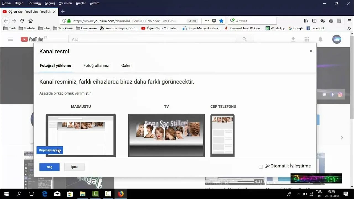This screenshot has height=199, width=354.
Task: Click the YouTube Ara search box
Action: (152, 39)
